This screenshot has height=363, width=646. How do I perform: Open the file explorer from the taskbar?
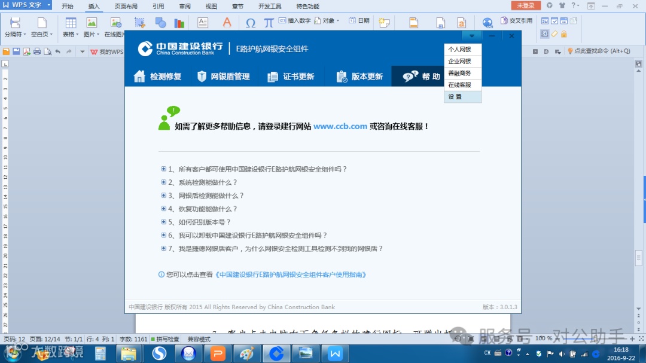tap(128, 353)
